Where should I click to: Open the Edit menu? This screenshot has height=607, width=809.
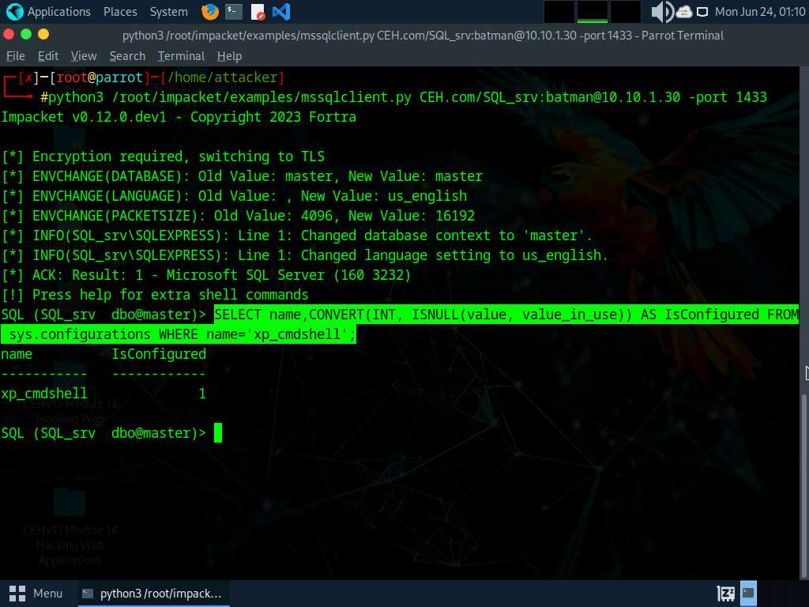coord(48,56)
